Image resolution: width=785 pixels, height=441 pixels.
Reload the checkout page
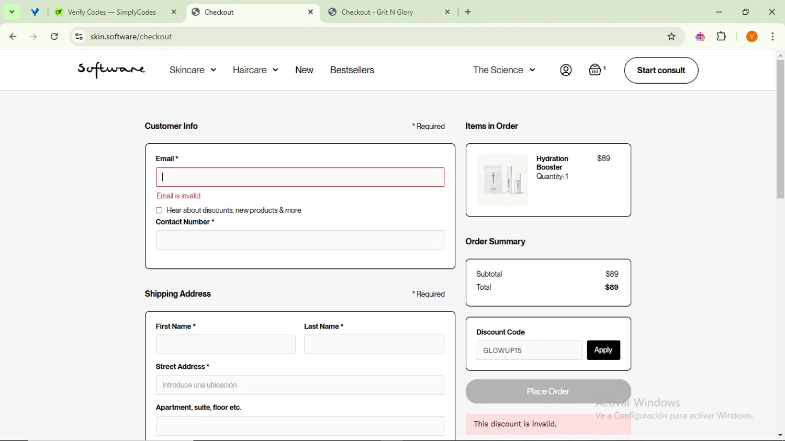[x=54, y=37]
